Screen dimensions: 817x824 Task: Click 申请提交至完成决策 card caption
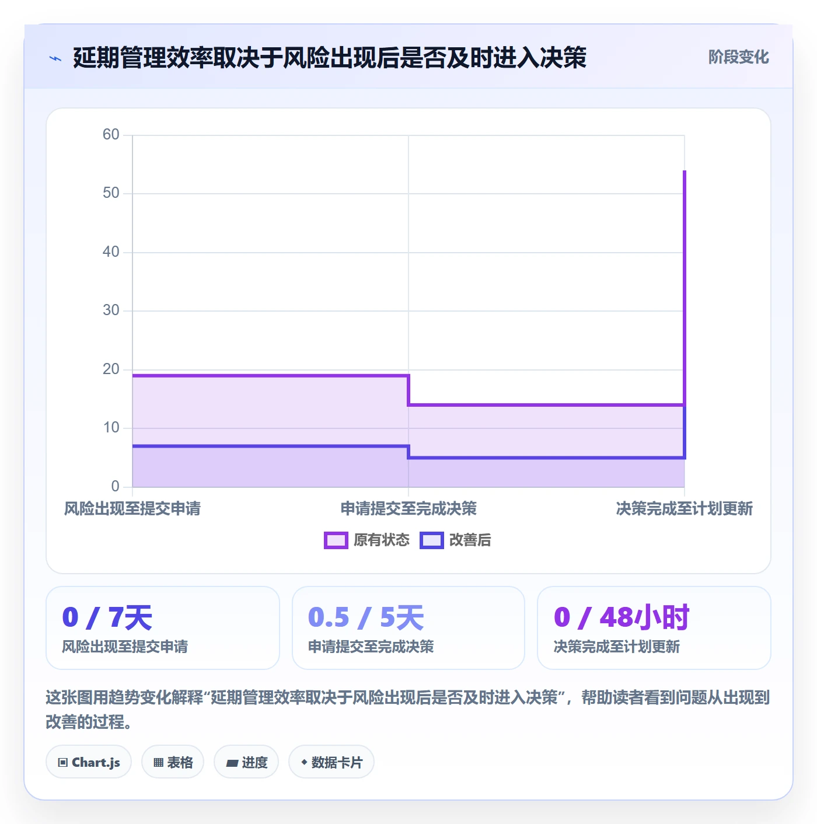[x=371, y=647]
